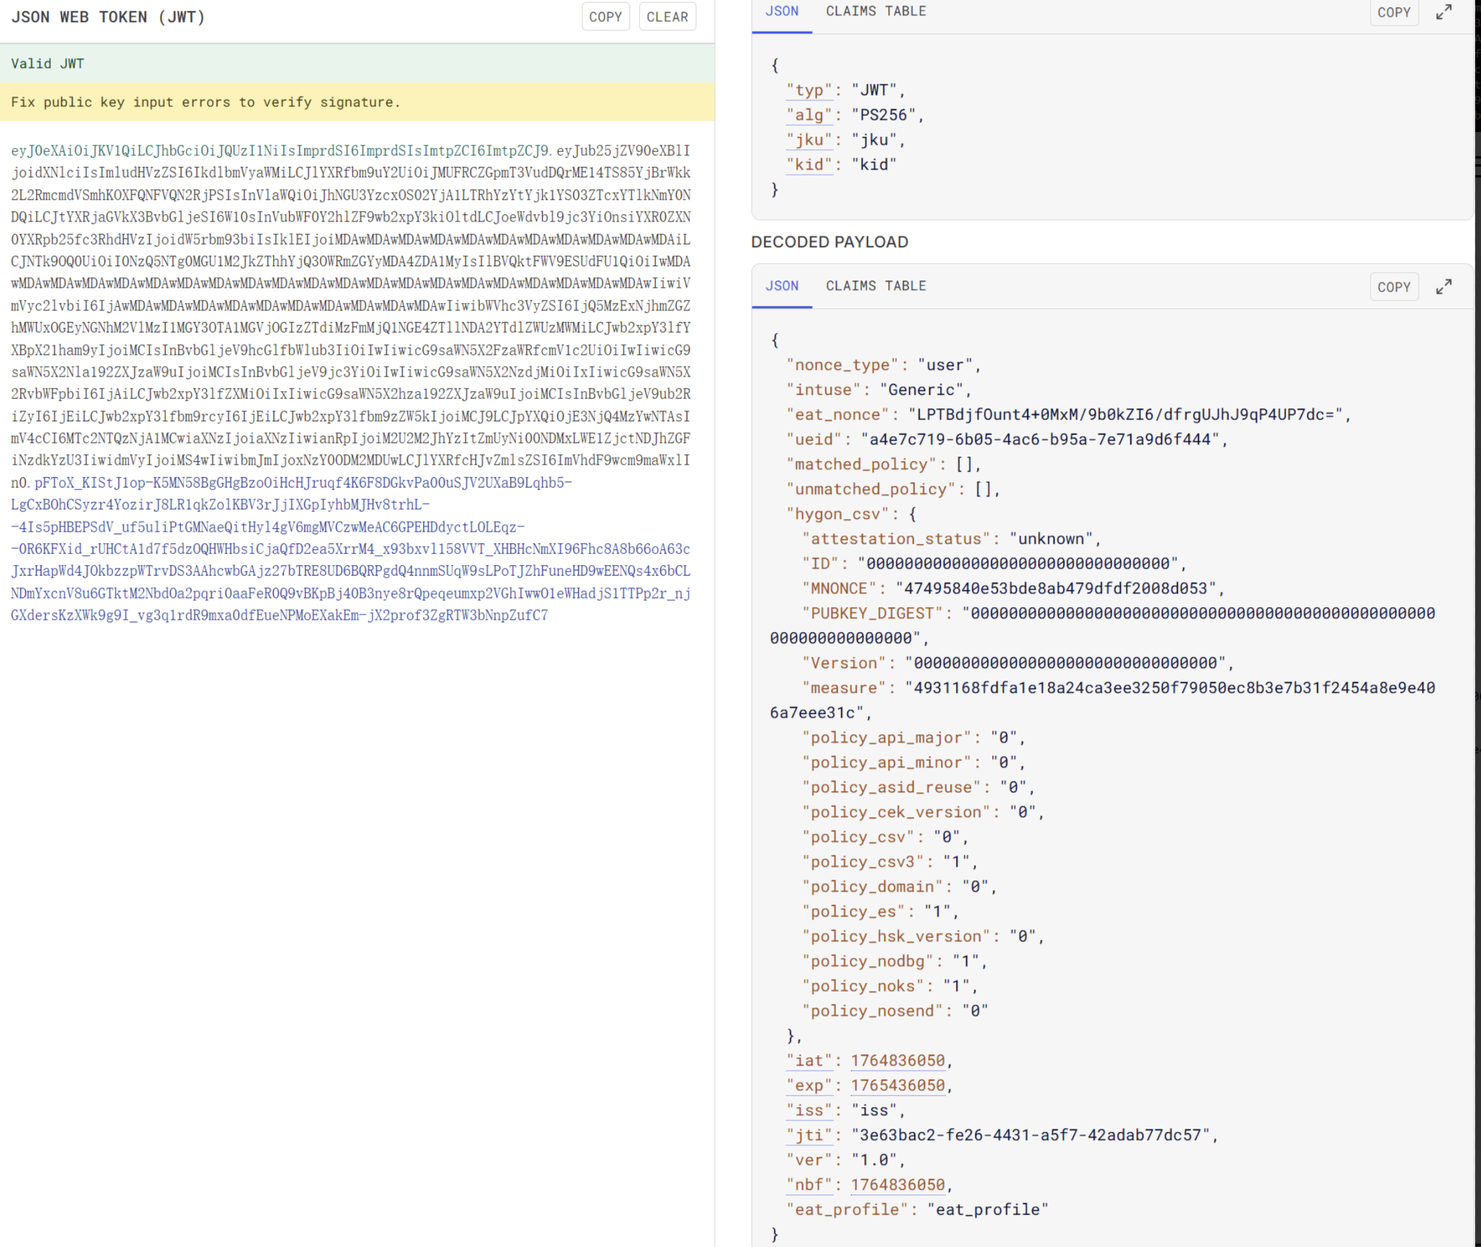Viewport: 1481px width, 1247px height.
Task: Switch payload view to Claims Table tab
Action: 875,286
